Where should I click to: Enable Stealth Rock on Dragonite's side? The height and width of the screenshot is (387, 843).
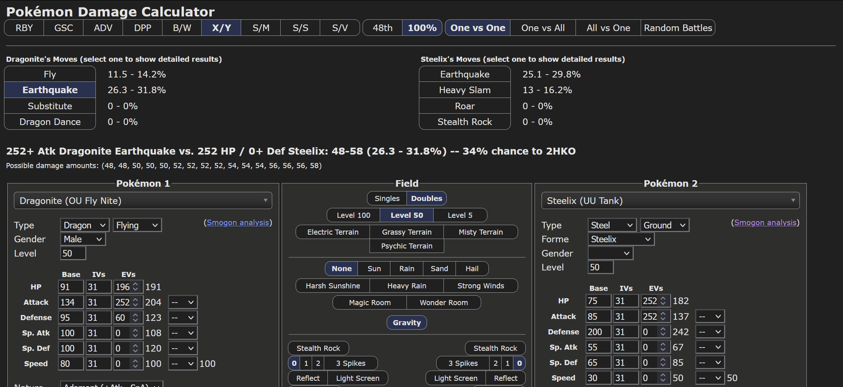click(318, 348)
